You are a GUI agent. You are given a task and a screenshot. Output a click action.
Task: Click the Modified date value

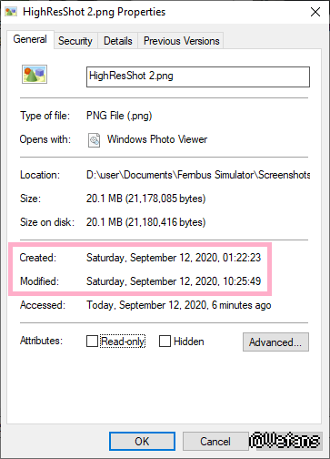click(x=174, y=281)
